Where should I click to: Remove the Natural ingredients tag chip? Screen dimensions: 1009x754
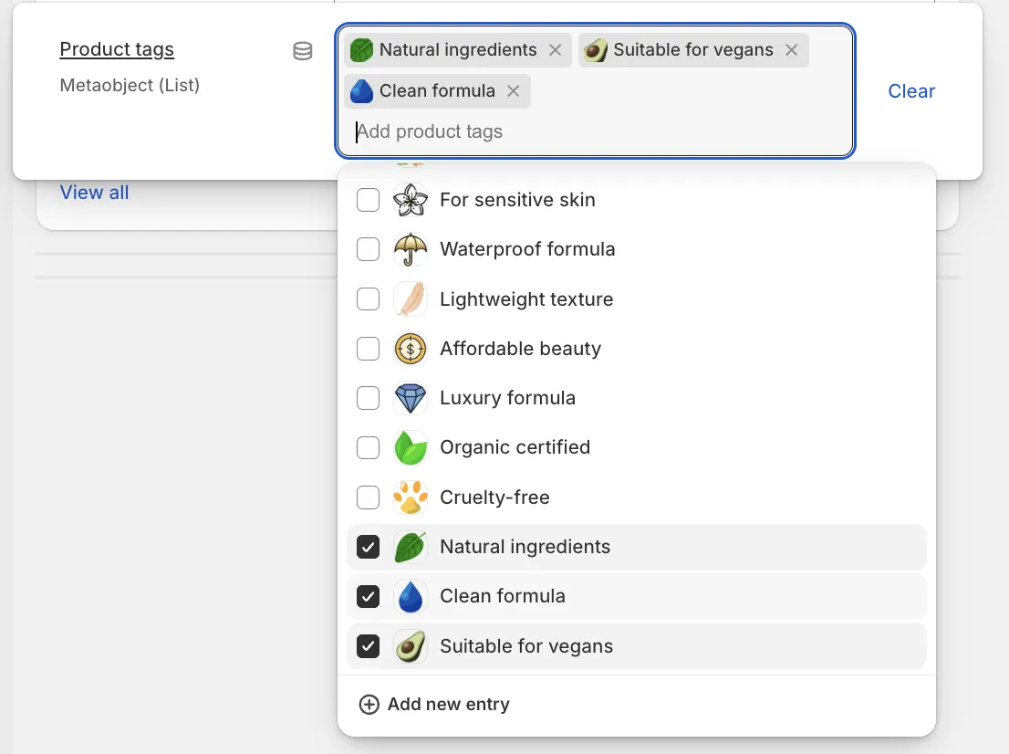(x=555, y=50)
